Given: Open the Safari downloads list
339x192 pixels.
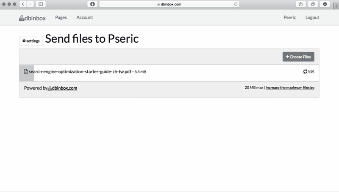Looking at the screenshot, I should [325, 4].
